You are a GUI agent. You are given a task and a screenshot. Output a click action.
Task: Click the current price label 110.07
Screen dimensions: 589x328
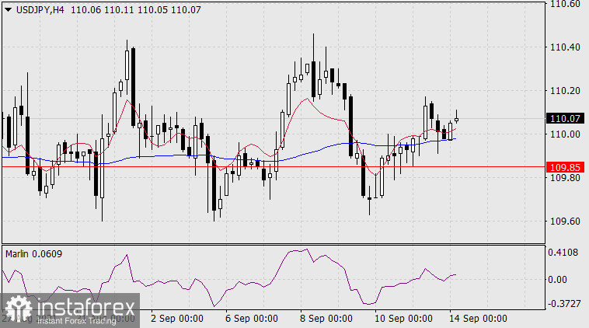click(x=565, y=119)
